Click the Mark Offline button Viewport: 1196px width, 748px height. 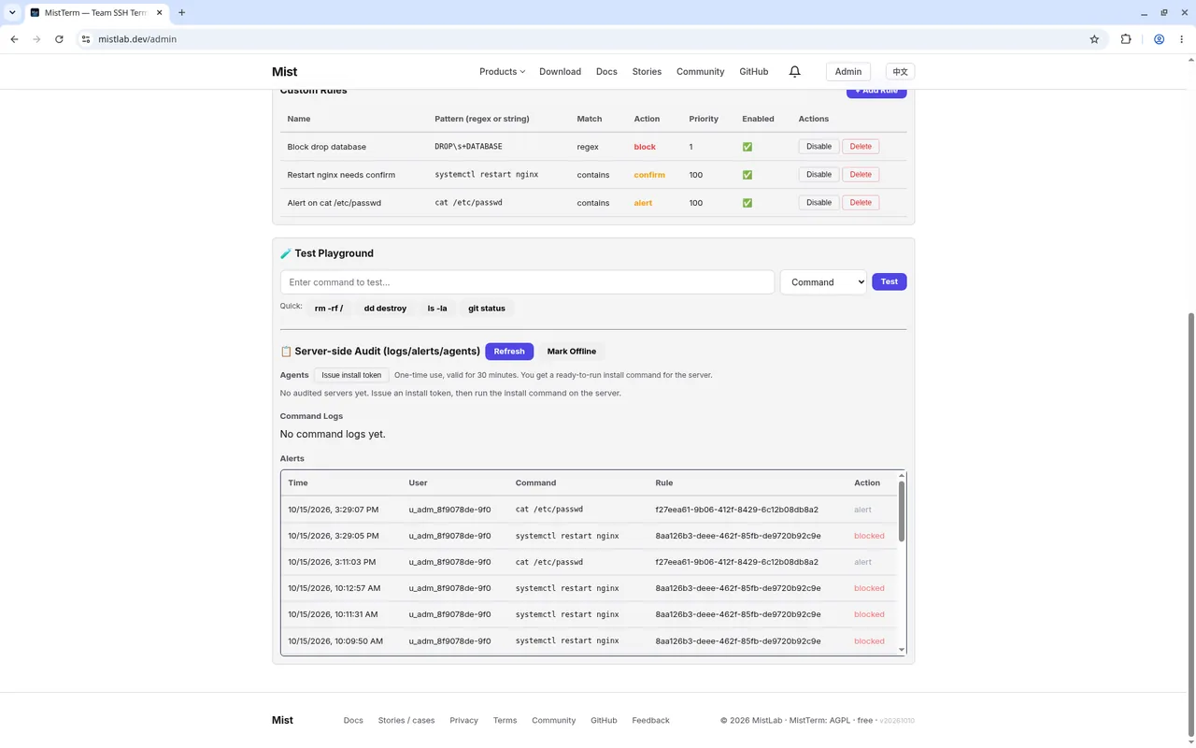point(571,352)
